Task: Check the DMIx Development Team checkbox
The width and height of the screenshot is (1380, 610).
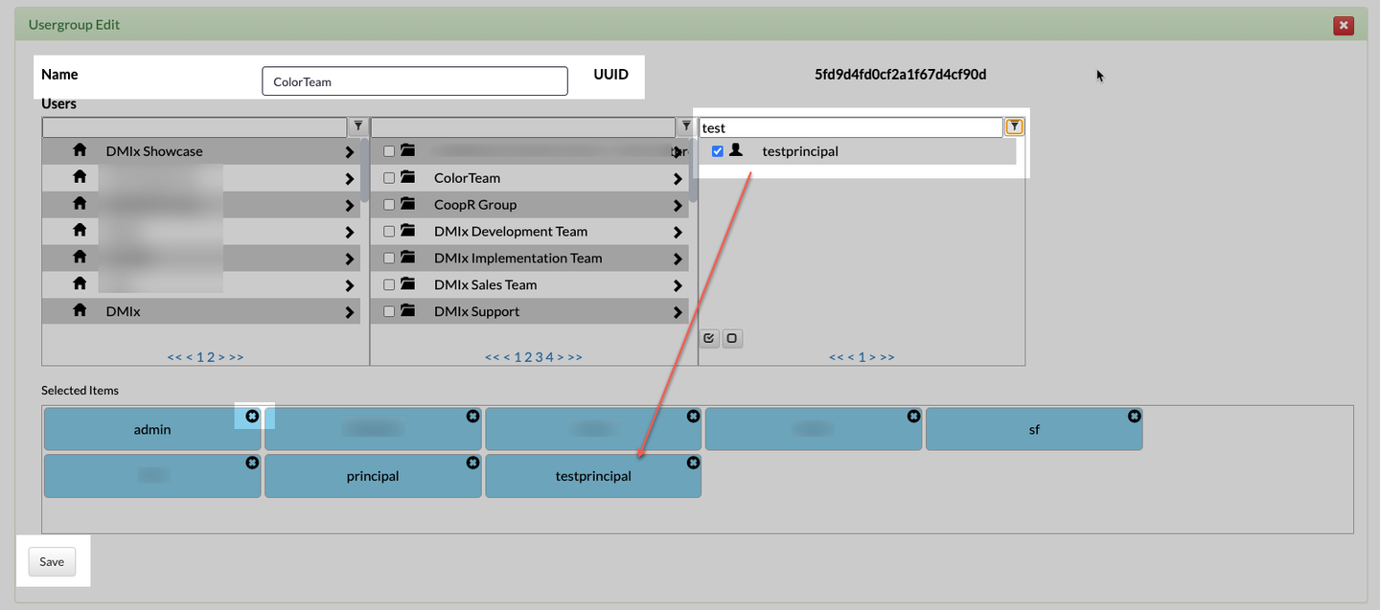Action: tap(389, 232)
